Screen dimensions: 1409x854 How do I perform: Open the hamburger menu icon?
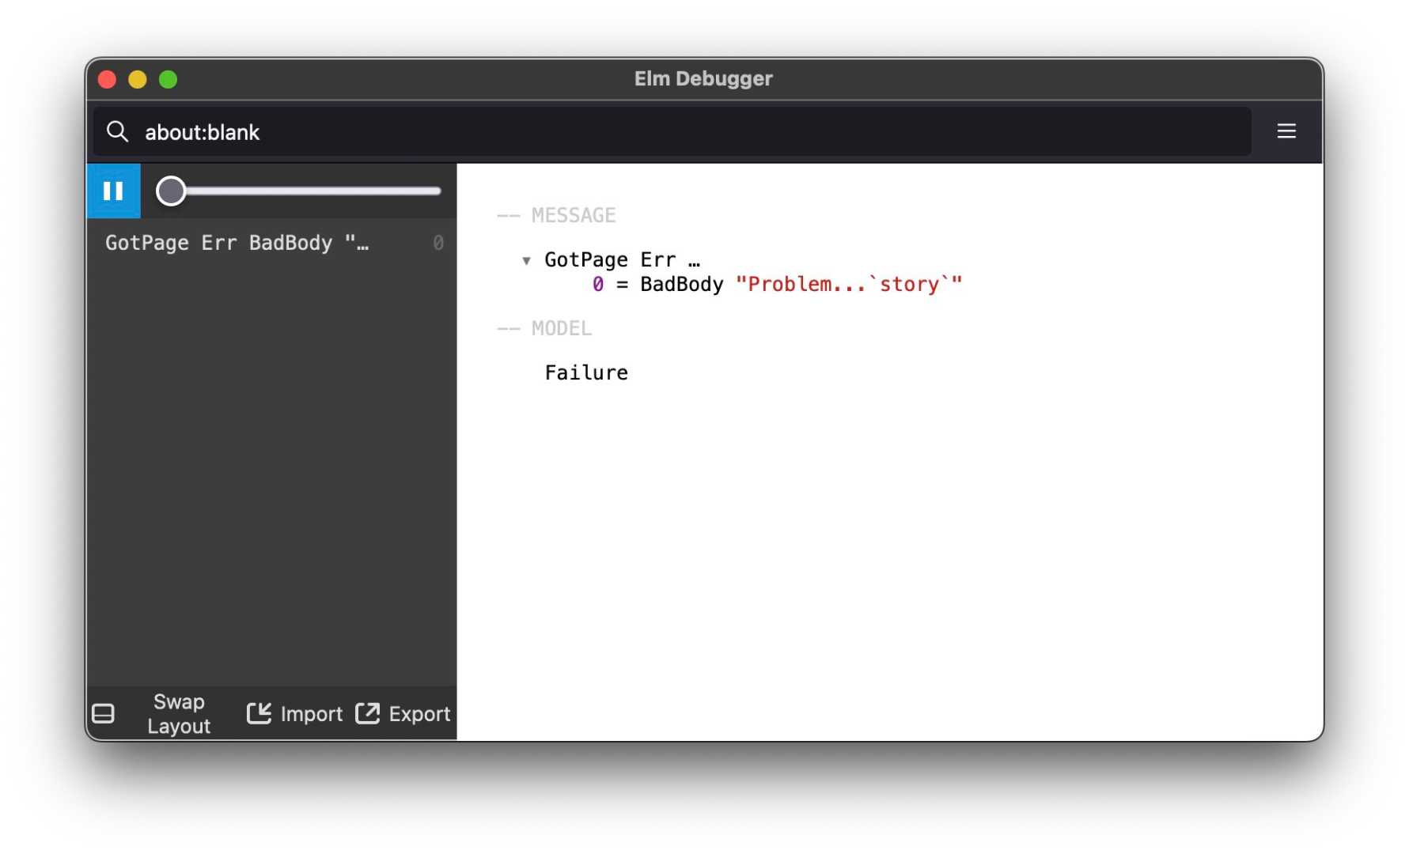click(x=1286, y=131)
